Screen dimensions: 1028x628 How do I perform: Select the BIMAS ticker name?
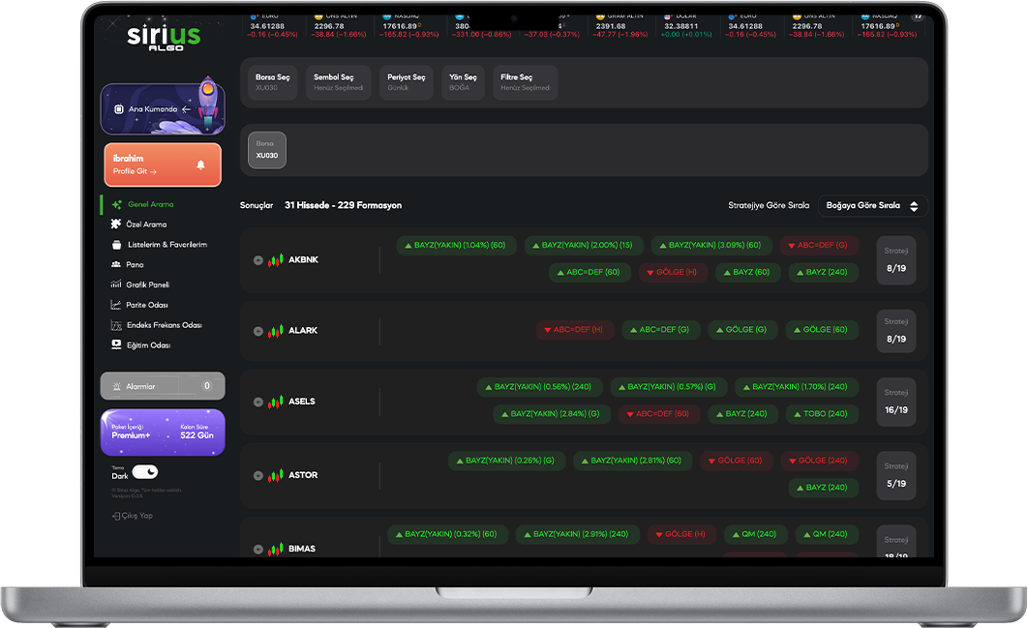(302, 550)
